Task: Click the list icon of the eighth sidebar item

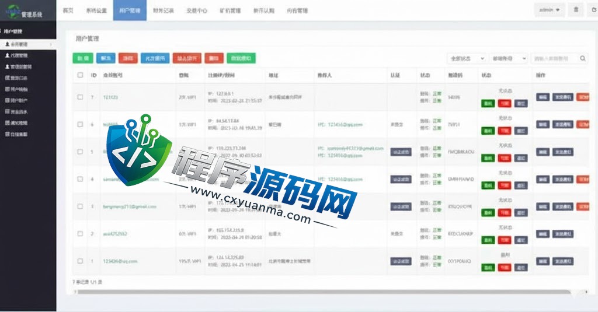Action: click(x=7, y=122)
